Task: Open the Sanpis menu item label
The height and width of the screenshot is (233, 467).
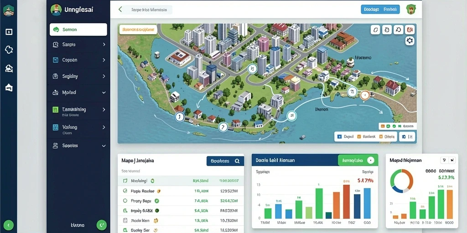Action: click(69, 45)
